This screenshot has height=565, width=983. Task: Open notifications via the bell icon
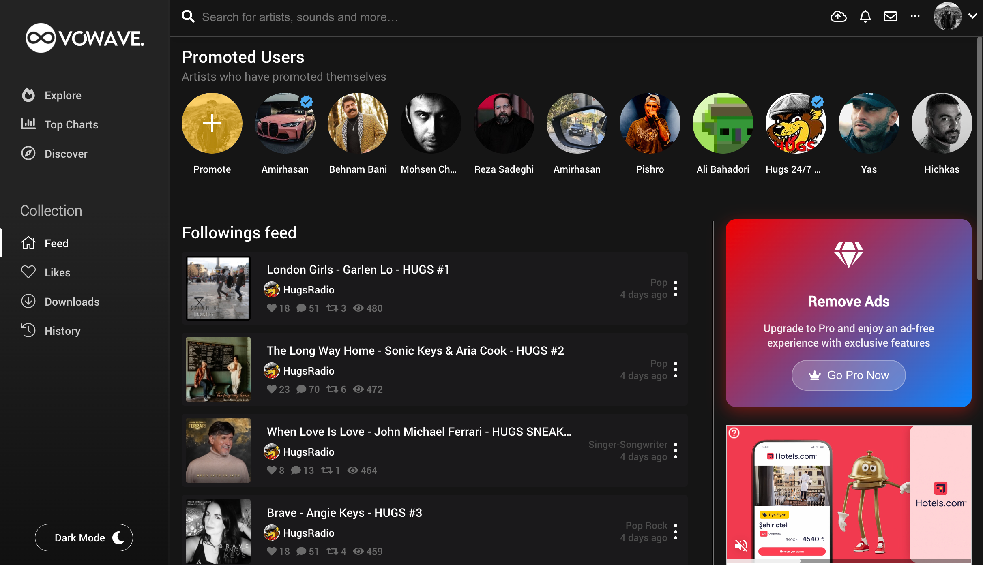(865, 16)
